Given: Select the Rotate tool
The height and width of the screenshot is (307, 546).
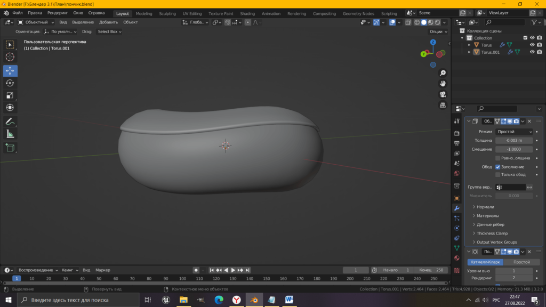Looking at the screenshot, I should point(10,83).
